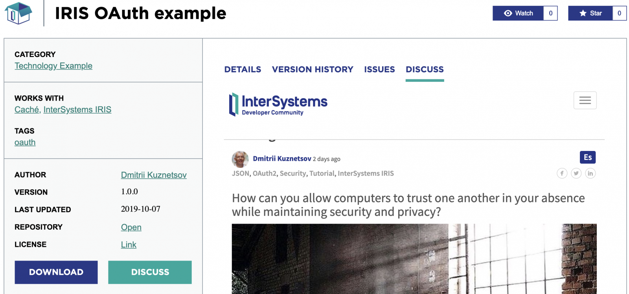Open the repository link

tap(131, 227)
